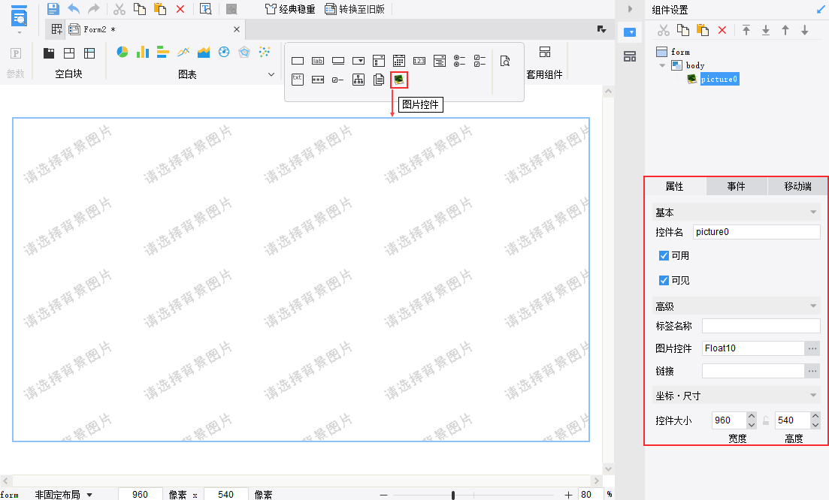Insert a column chart
The width and height of the screenshot is (829, 500).
142,52
